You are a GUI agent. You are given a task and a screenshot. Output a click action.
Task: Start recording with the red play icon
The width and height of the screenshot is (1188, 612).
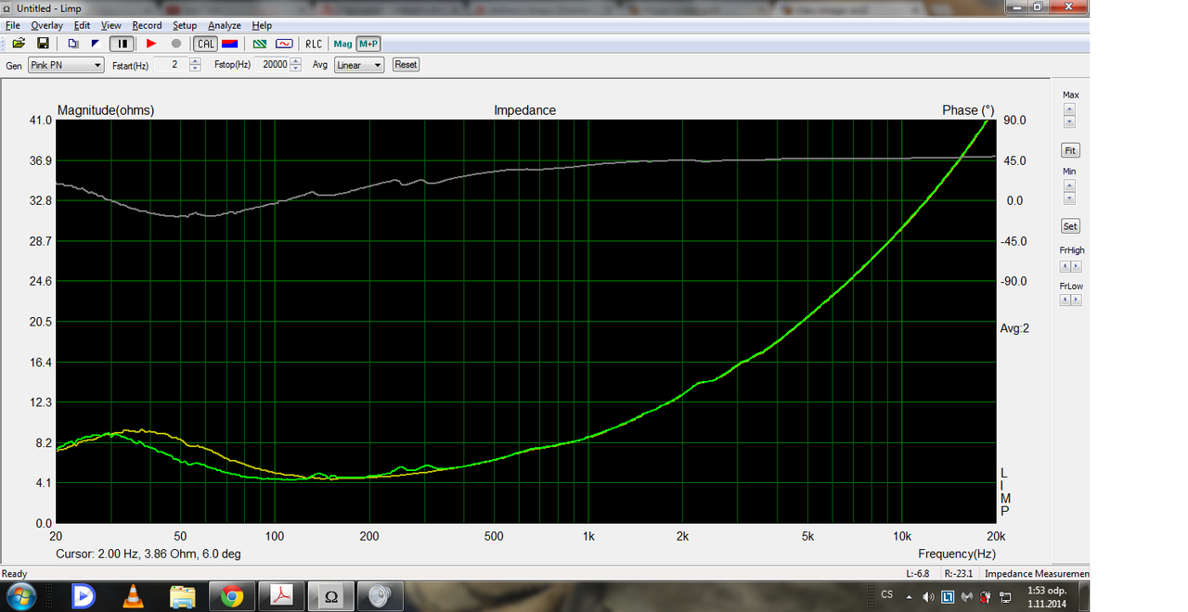pos(151,44)
